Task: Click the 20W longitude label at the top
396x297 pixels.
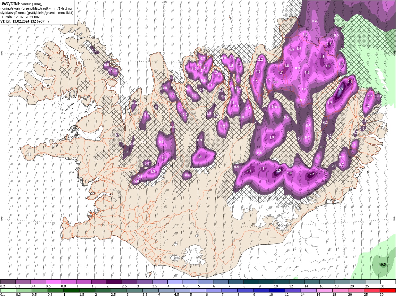Action: point(165,2)
